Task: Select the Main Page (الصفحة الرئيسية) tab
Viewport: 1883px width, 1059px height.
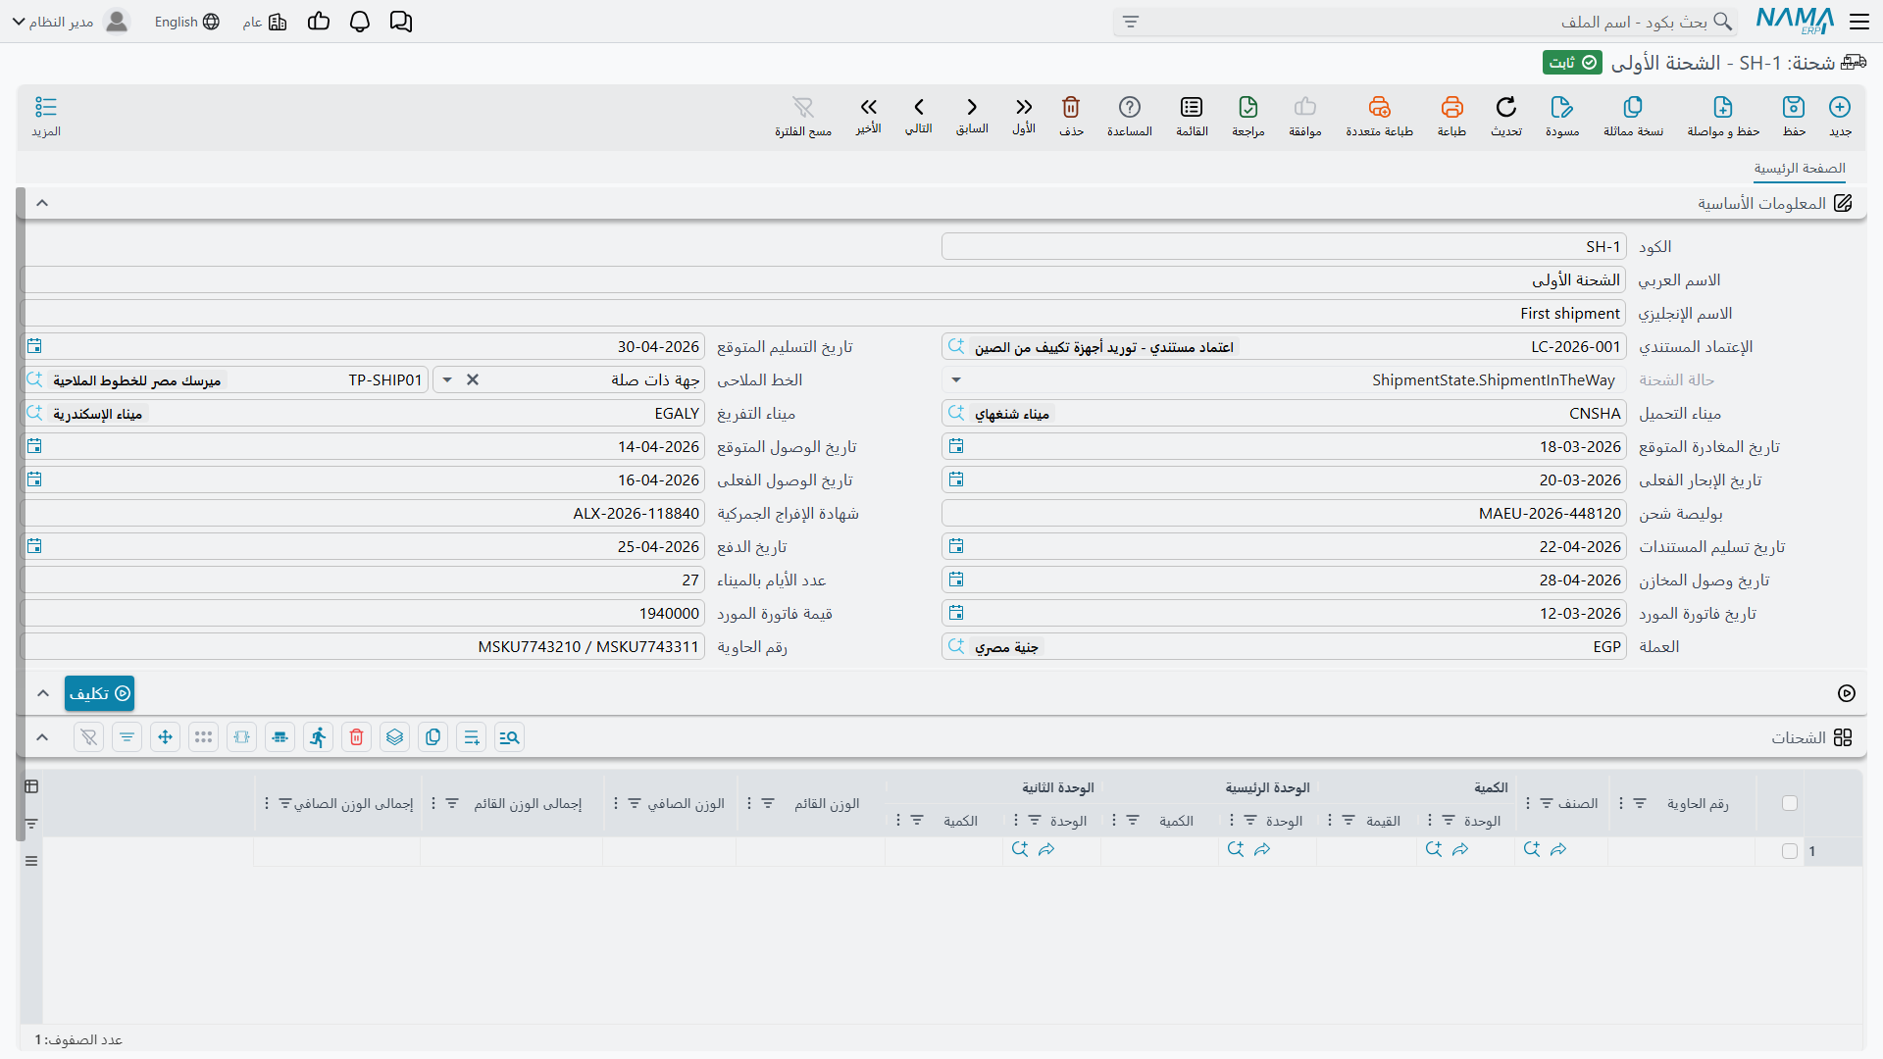Action: pos(1800,169)
